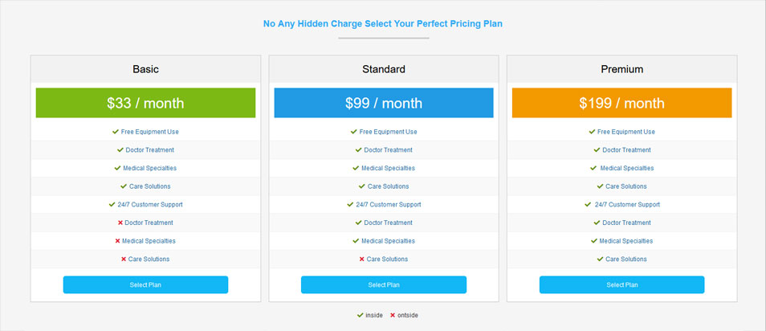The image size is (766, 331).
Task: Click the red cross beside Basic Medical Specialties
Action: [x=118, y=241]
